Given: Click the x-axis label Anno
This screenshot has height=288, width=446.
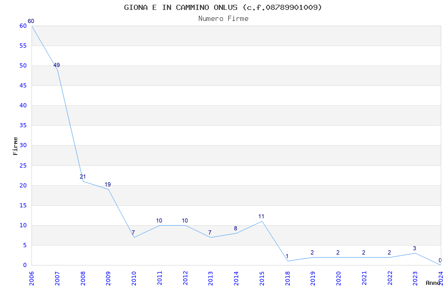Looking at the screenshot, I should (x=433, y=283).
